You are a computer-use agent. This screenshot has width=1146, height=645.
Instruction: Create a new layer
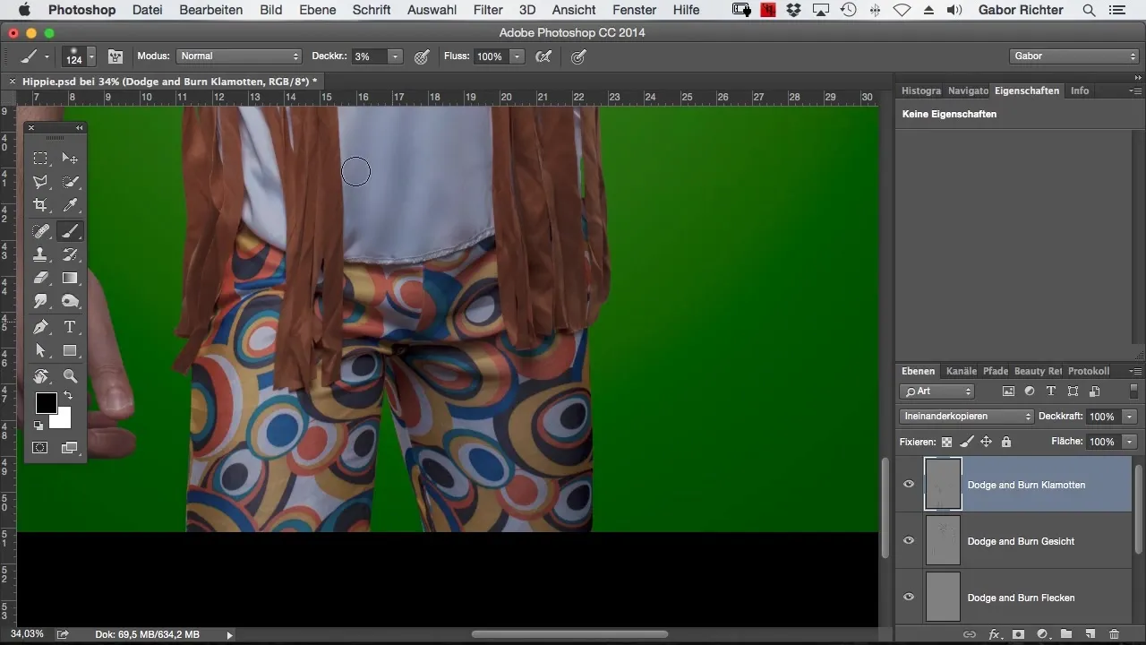click(x=1090, y=634)
